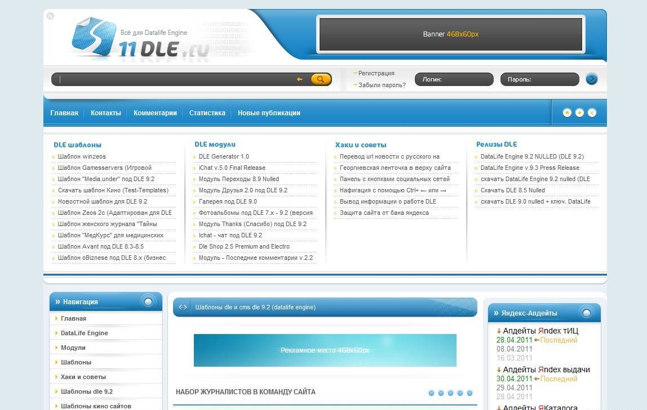Click the star favorites icon in menu bar

[x=579, y=113]
